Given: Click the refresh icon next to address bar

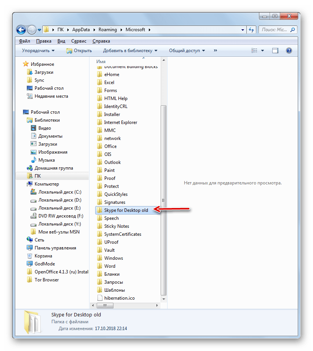Looking at the screenshot, I should 252,30.
